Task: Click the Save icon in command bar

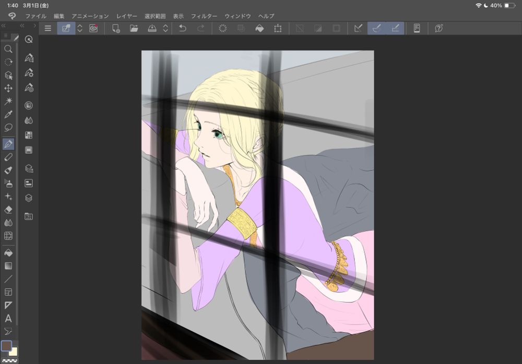Action: click(152, 28)
